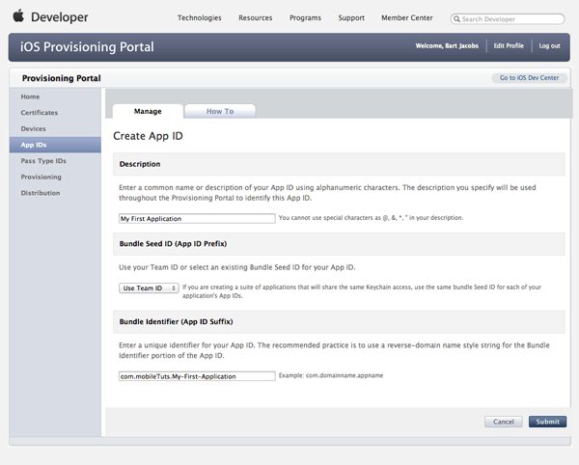
Task: Click the 'Create App ID' heading
Action: click(x=148, y=136)
